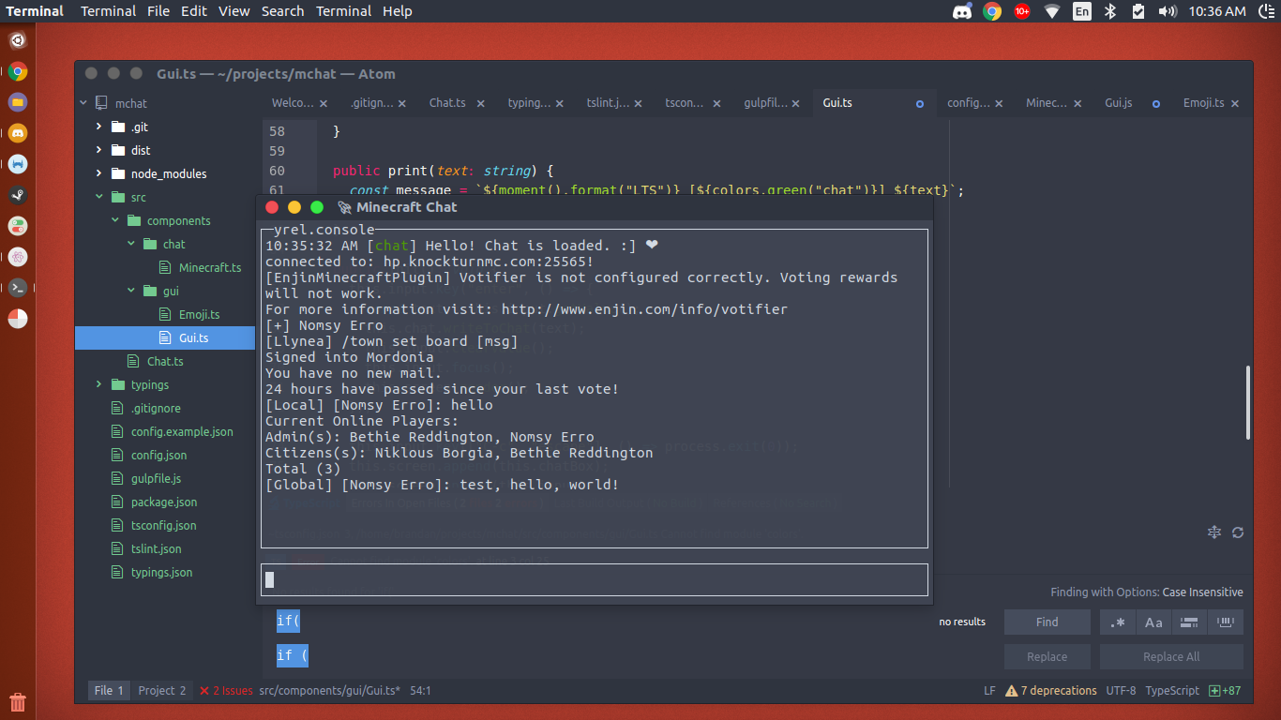The height and width of the screenshot is (720, 1281).
Task: Toggle the only-in-selection find option
Action: (x=1190, y=622)
